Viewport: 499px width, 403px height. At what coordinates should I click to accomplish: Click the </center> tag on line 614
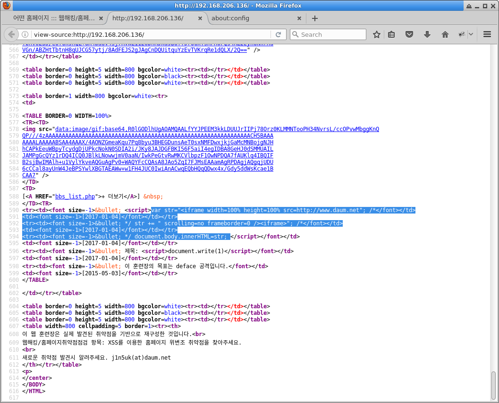point(37,378)
